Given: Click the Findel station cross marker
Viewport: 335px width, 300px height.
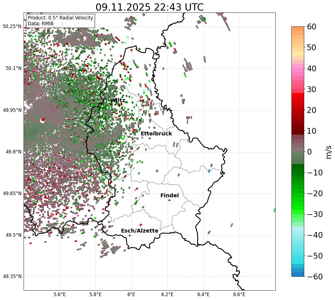Looking at the screenshot, I should [x=169, y=200].
